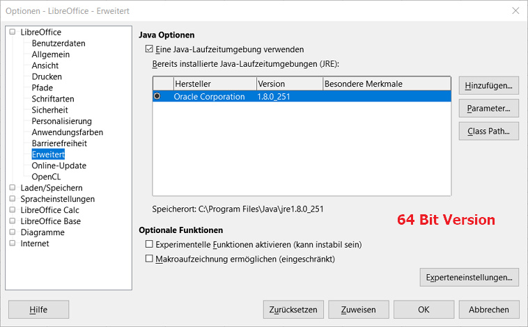The height and width of the screenshot is (327, 528).
Task: Close the Optionen dialog window
Action: tap(515, 10)
